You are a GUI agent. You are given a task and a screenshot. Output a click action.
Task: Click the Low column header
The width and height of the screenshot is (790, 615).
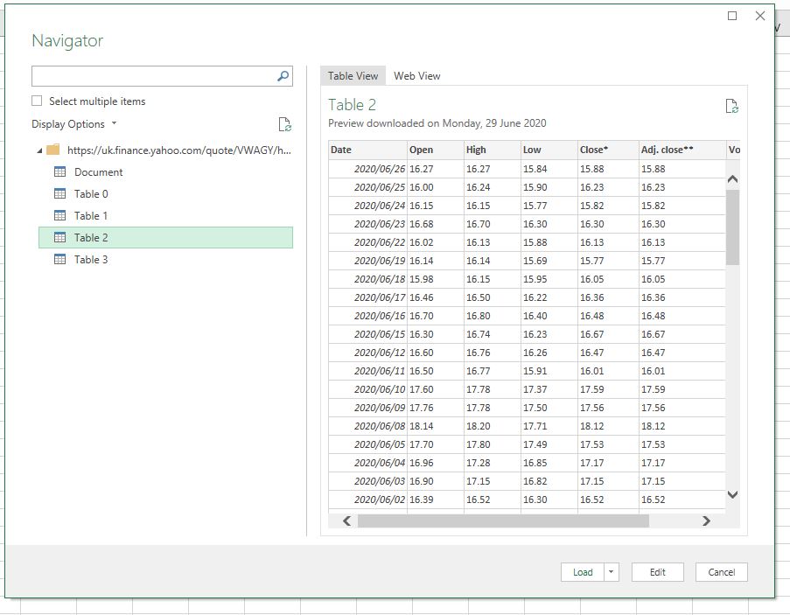[549, 150]
